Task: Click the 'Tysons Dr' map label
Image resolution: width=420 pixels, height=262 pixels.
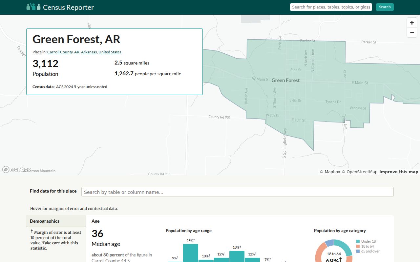Action: [333, 102]
